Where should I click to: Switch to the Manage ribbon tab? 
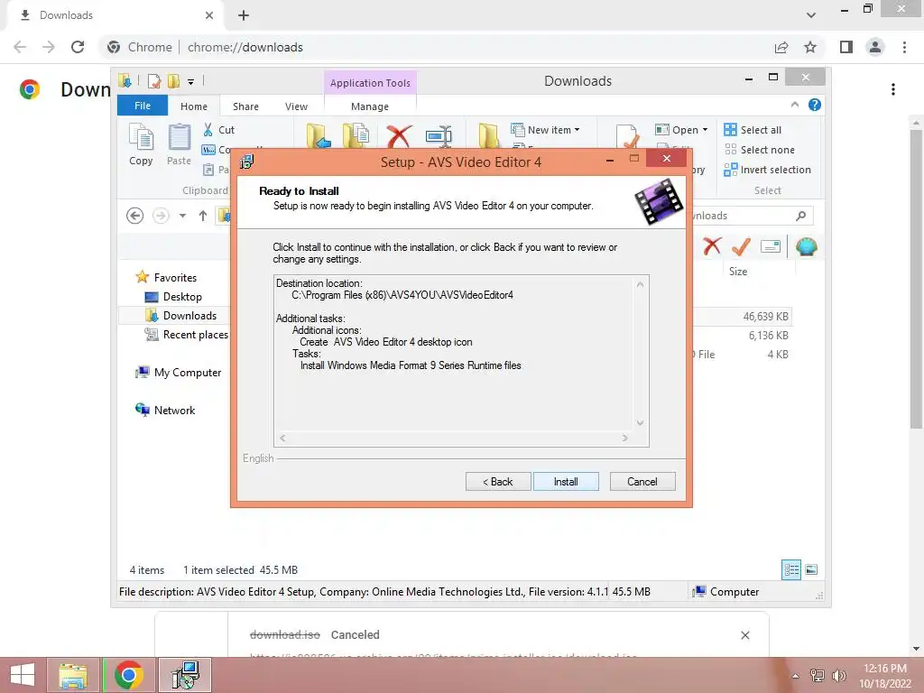click(370, 106)
